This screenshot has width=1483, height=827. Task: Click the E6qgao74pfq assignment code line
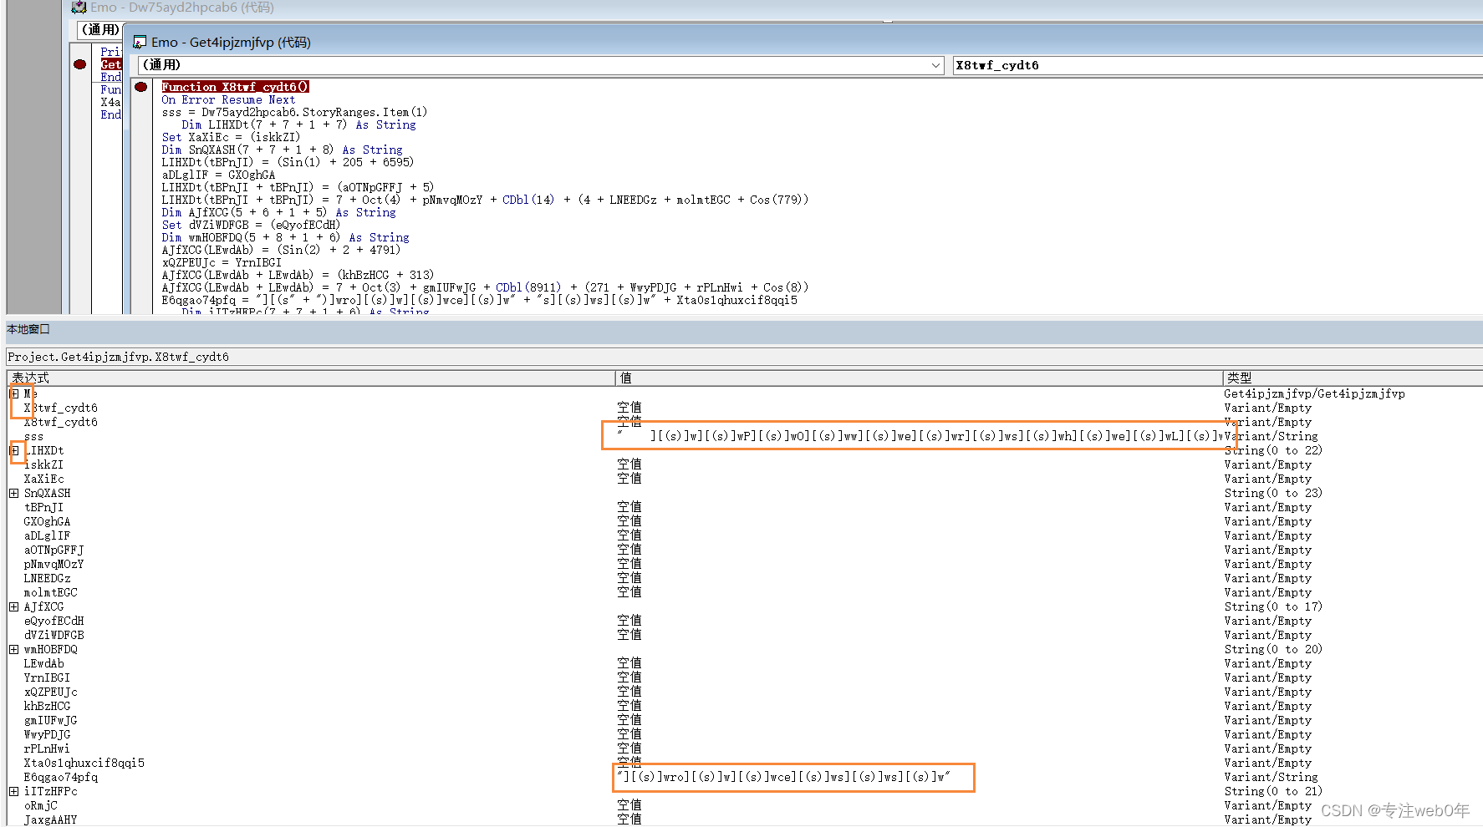480,300
